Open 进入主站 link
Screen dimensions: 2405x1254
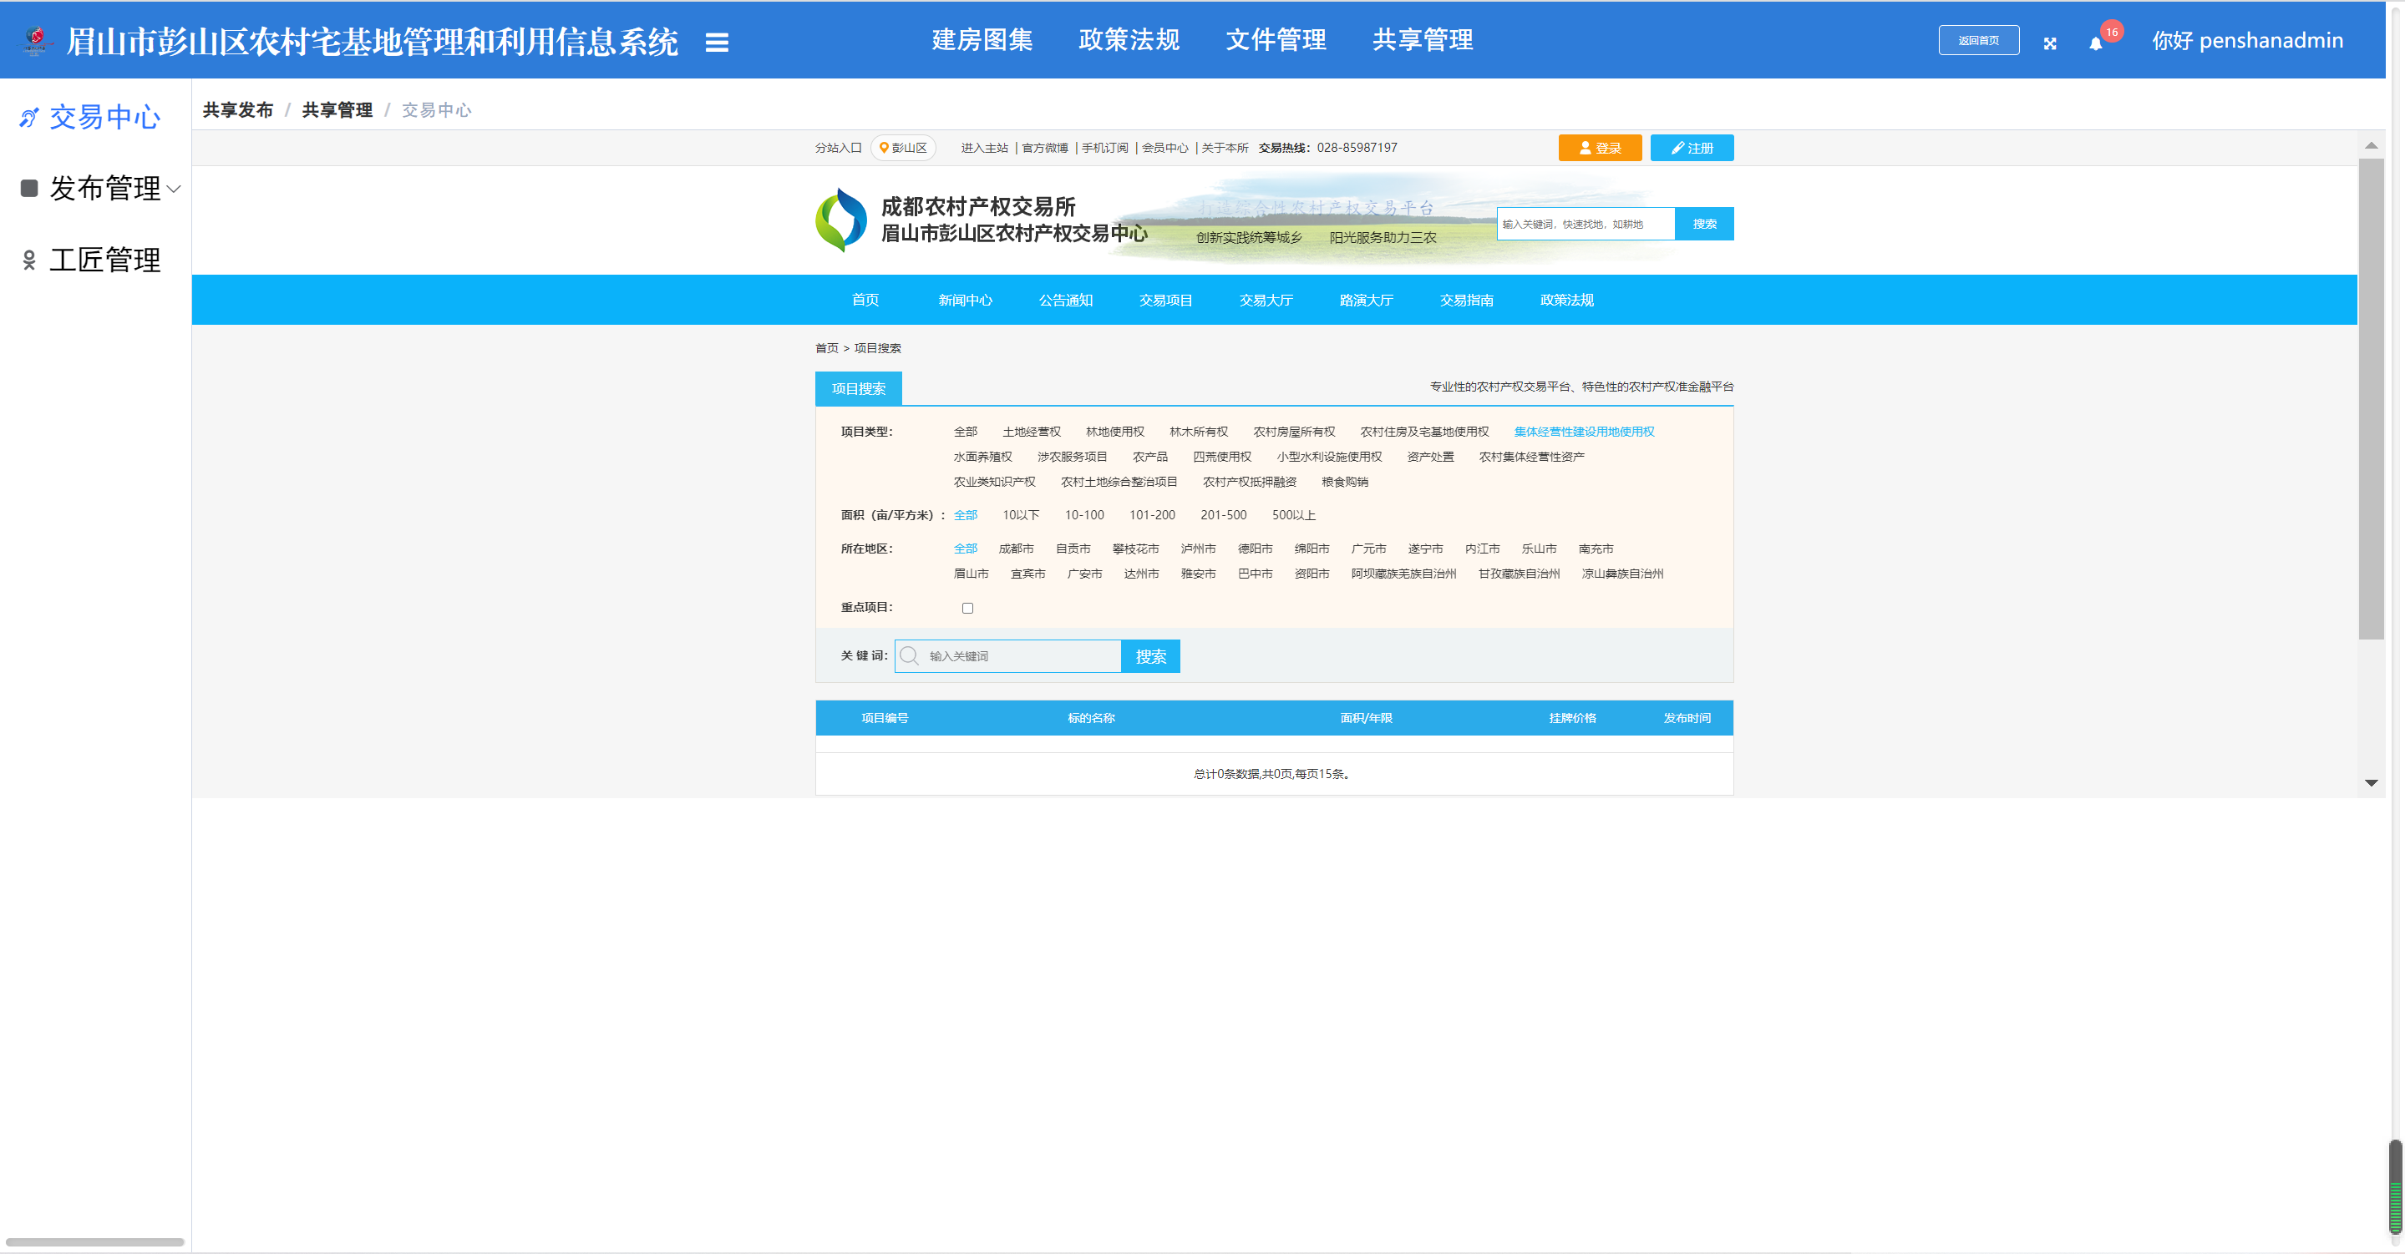pyautogui.click(x=984, y=149)
